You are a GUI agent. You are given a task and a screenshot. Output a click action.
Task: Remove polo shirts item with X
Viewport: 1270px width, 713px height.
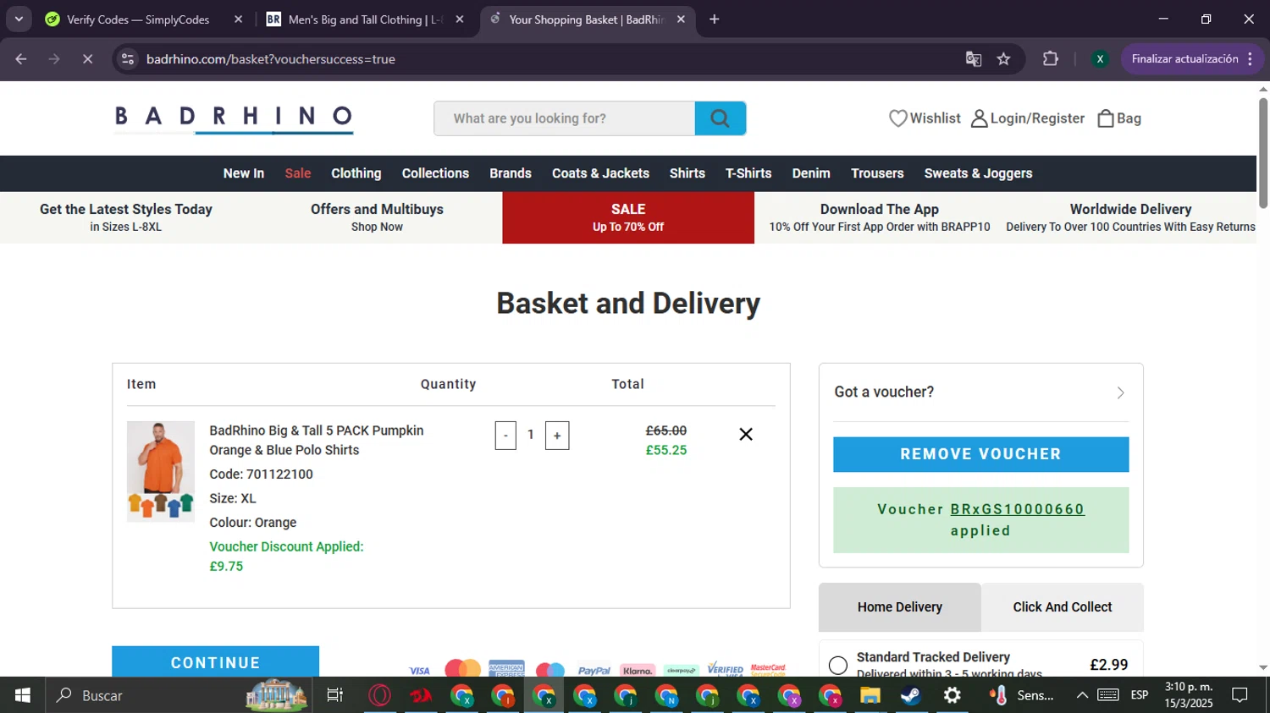click(x=746, y=434)
